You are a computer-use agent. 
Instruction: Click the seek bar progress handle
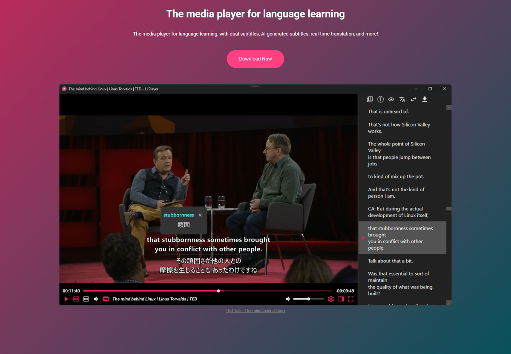pos(218,291)
